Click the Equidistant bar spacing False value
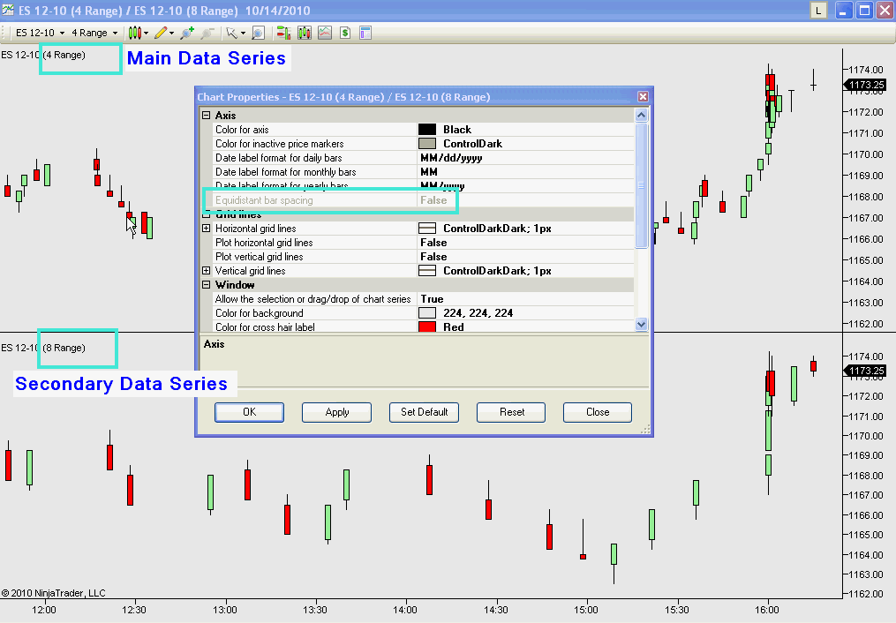 (433, 200)
